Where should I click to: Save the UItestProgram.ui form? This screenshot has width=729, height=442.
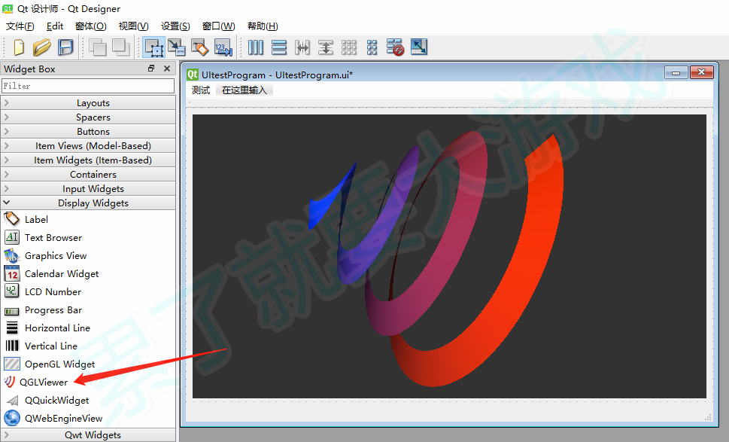click(x=65, y=47)
